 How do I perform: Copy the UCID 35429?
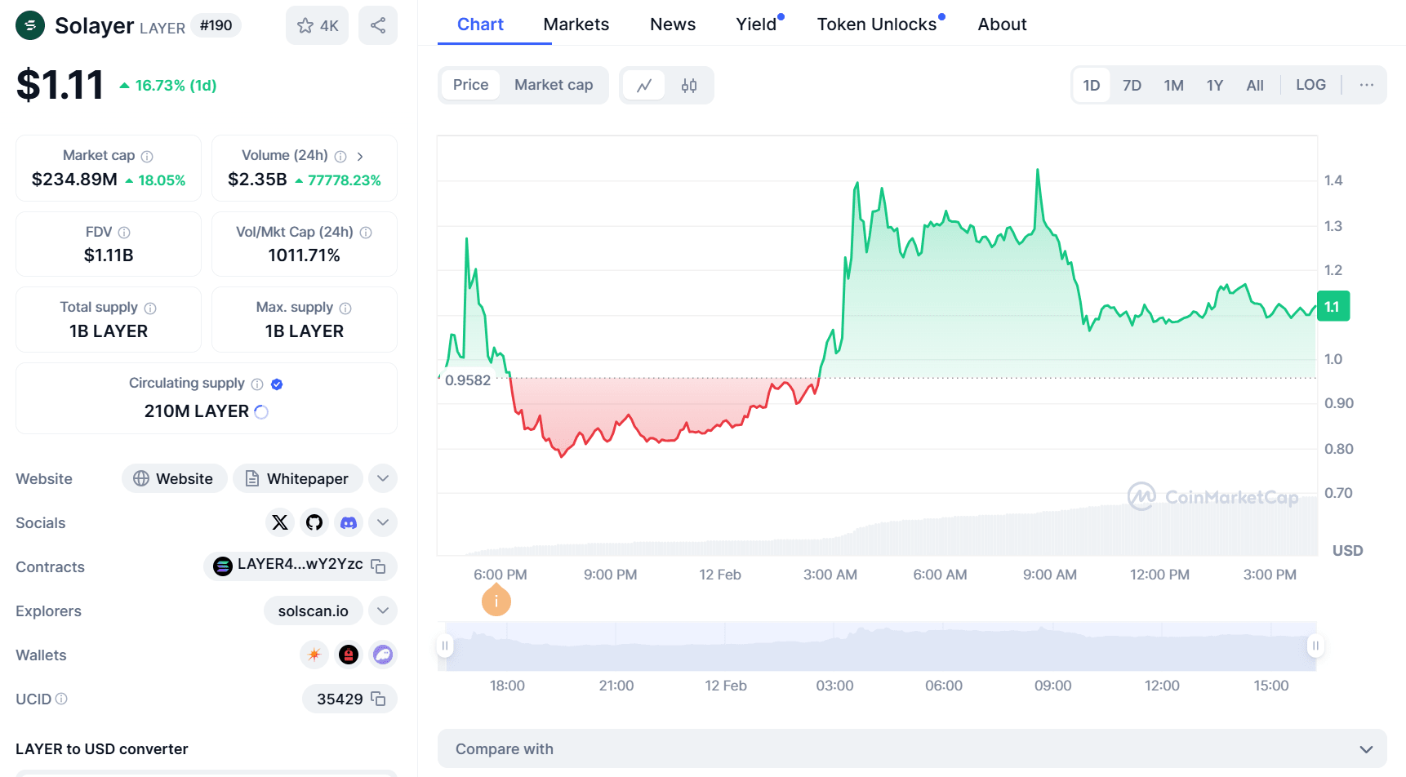point(378,699)
